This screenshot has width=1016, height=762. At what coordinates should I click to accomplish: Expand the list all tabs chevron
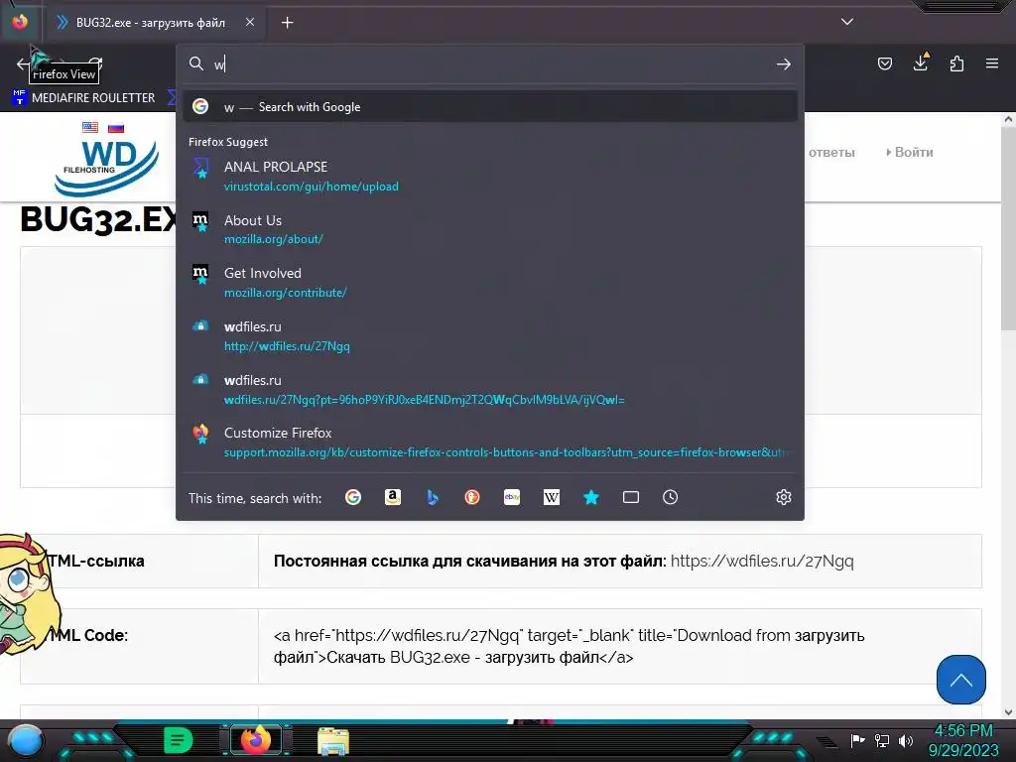pos(847,22)
